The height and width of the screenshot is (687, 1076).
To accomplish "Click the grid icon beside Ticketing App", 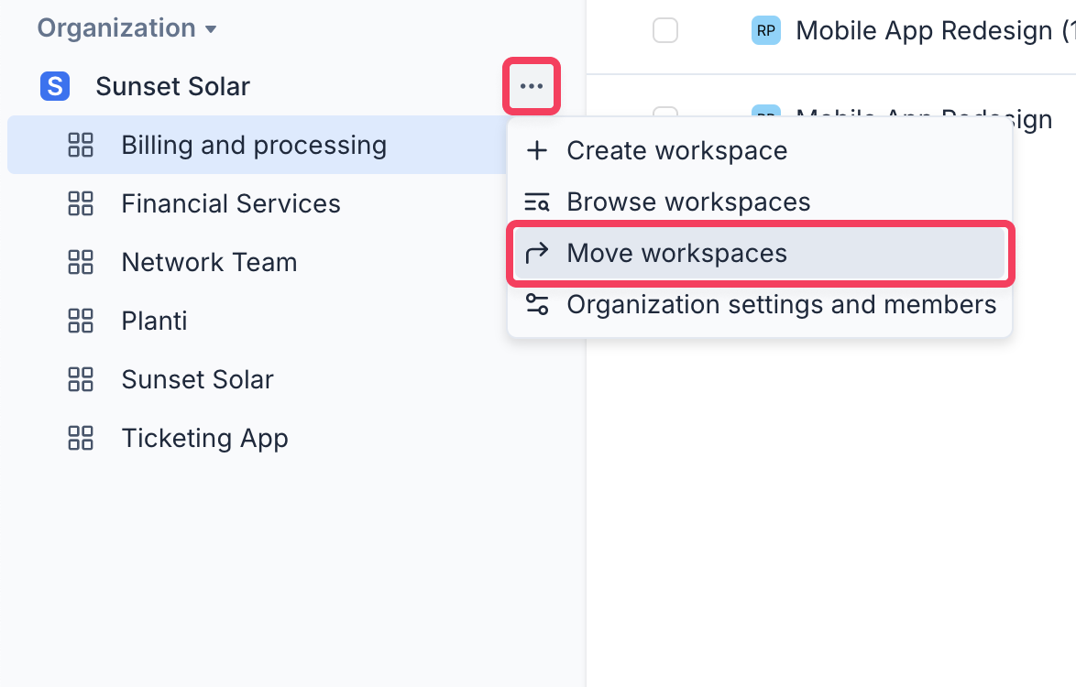I will pyautogui.click(x=82, y=438).
